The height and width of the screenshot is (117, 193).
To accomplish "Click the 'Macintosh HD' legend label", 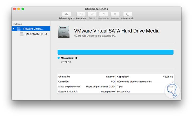I will point(69,58).
